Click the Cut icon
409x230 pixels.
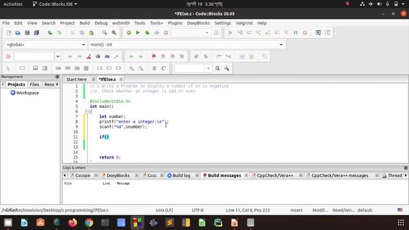tap(72, 33)
